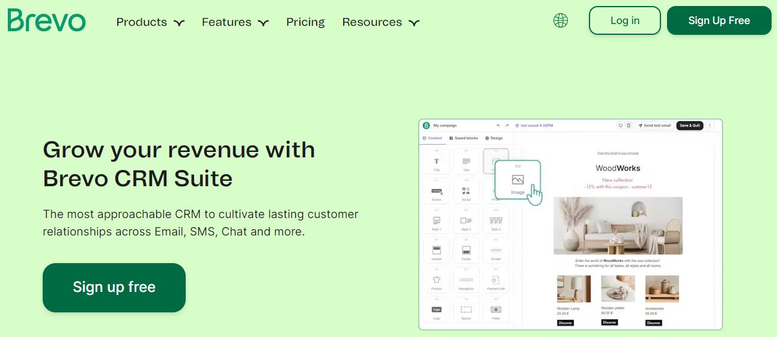Select the Style 1 layout block
The width and height of the screenshot is (777, 337).
click(437, 221)
